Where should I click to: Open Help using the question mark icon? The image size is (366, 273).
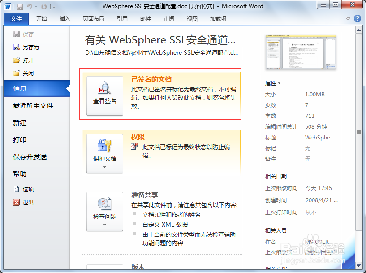357,18
